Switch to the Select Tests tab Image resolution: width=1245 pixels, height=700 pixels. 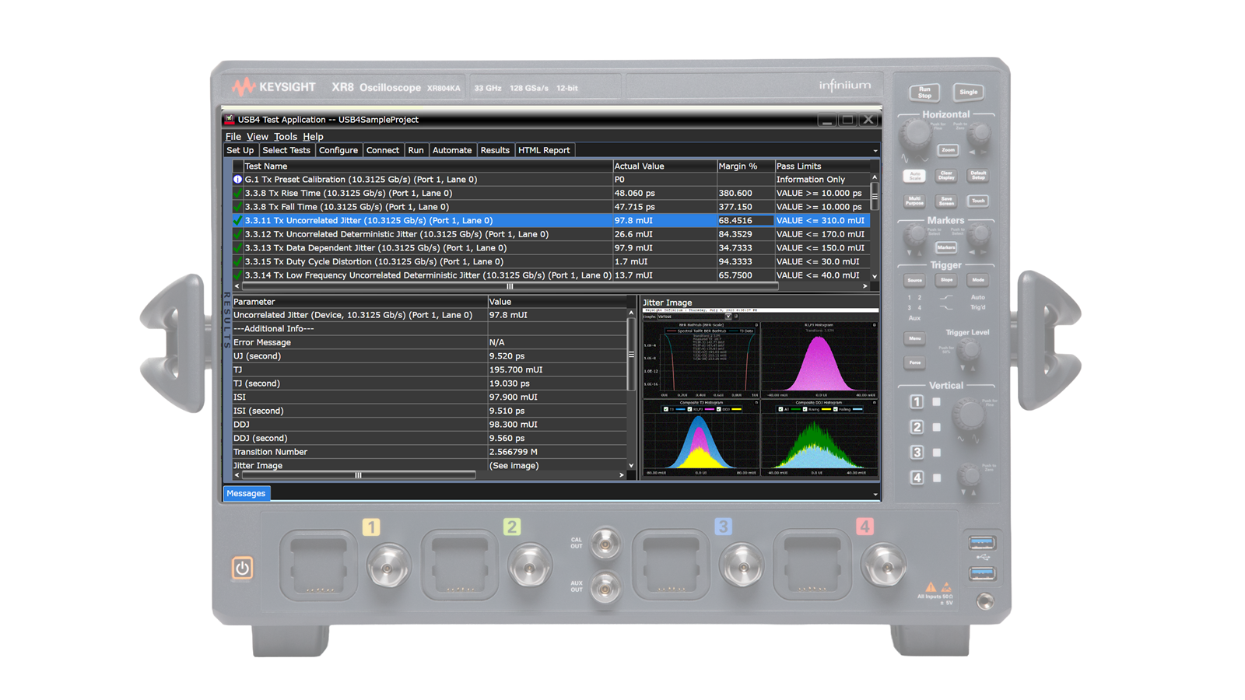[x=286, y=150]
